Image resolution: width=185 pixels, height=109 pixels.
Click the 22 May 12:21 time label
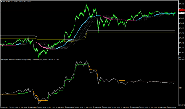tap(60, 108)
